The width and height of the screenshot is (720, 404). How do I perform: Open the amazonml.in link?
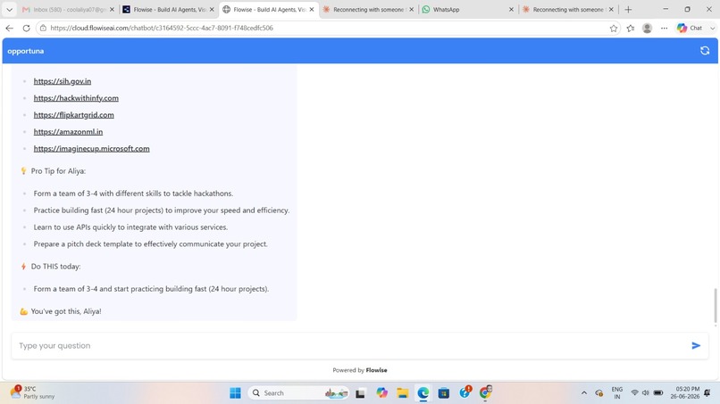pos(68,132)
